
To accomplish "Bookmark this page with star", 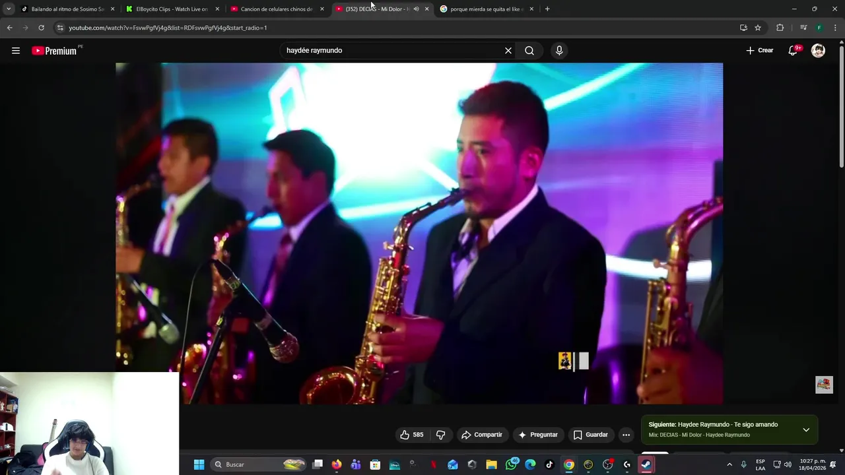I will click(758, 28).
